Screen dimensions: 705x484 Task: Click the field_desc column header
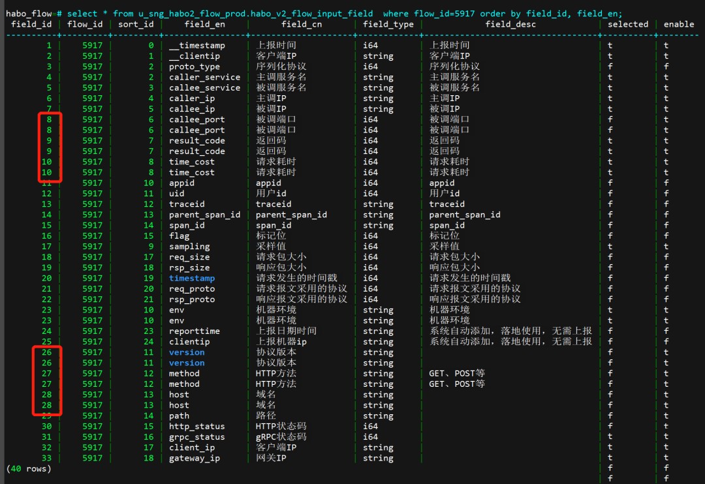[x=510, y=24]
